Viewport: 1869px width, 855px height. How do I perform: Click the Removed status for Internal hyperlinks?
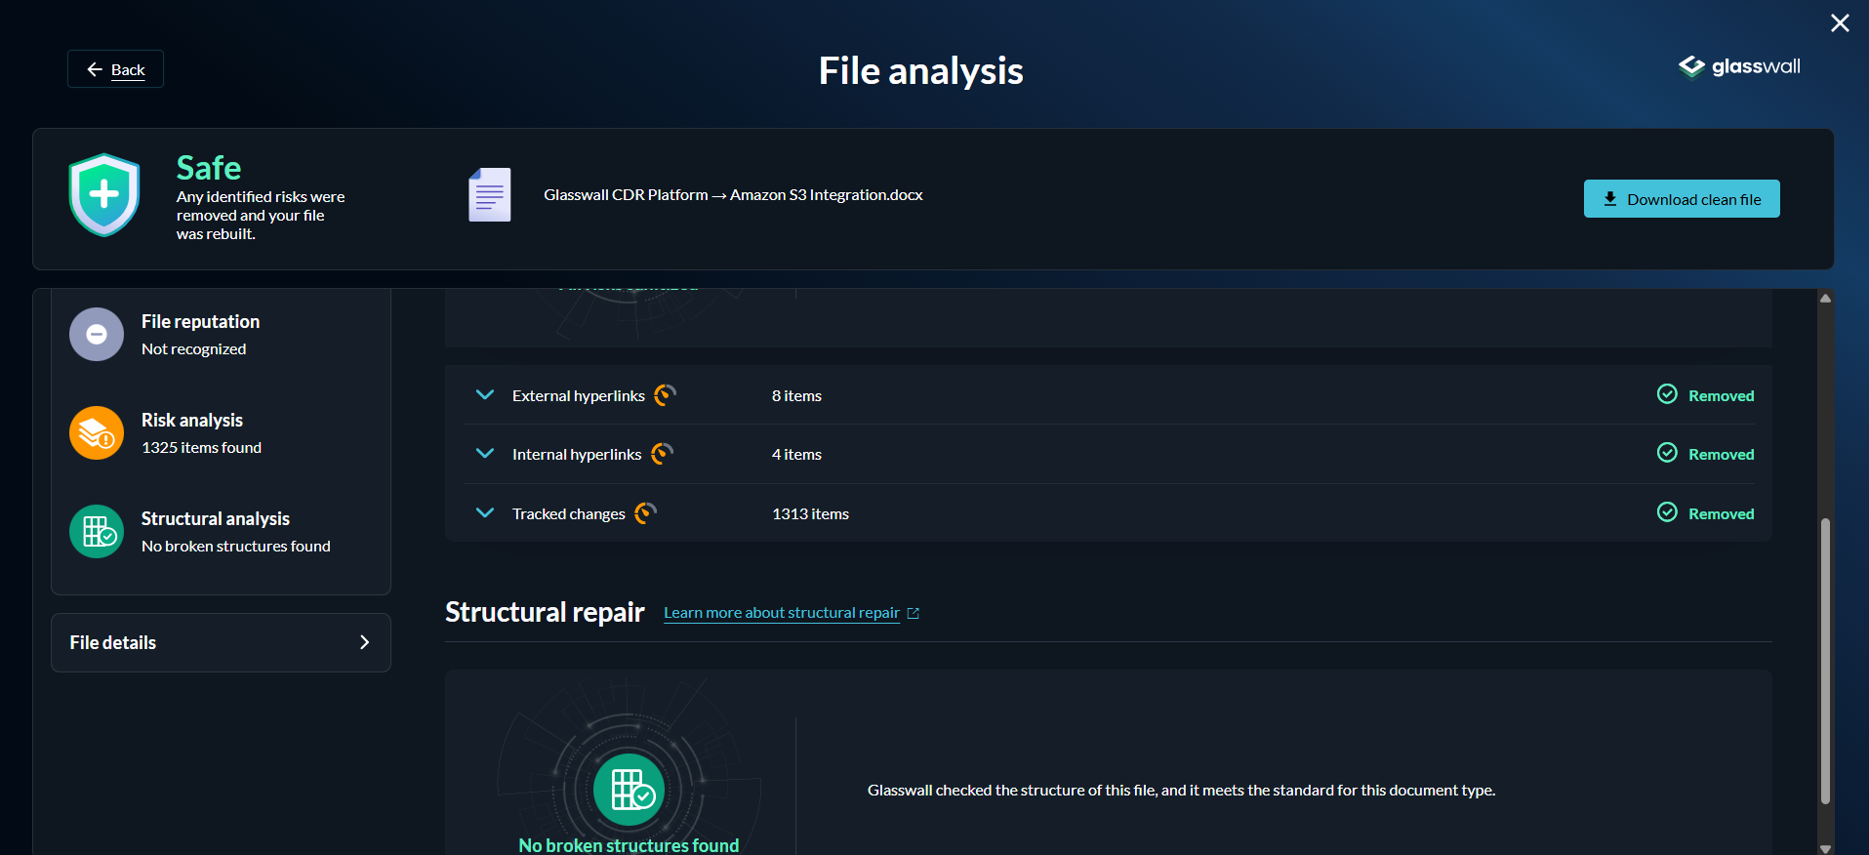point(1722,454)
